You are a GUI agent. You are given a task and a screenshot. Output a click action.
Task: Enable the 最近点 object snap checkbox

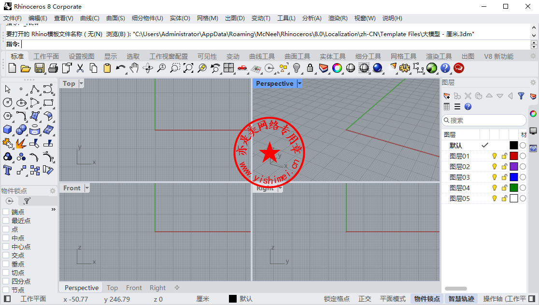coord(6,221)
